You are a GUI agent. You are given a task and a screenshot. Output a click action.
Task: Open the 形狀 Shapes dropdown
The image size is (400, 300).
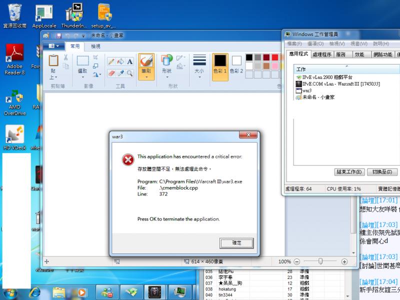tap(166, 77)
